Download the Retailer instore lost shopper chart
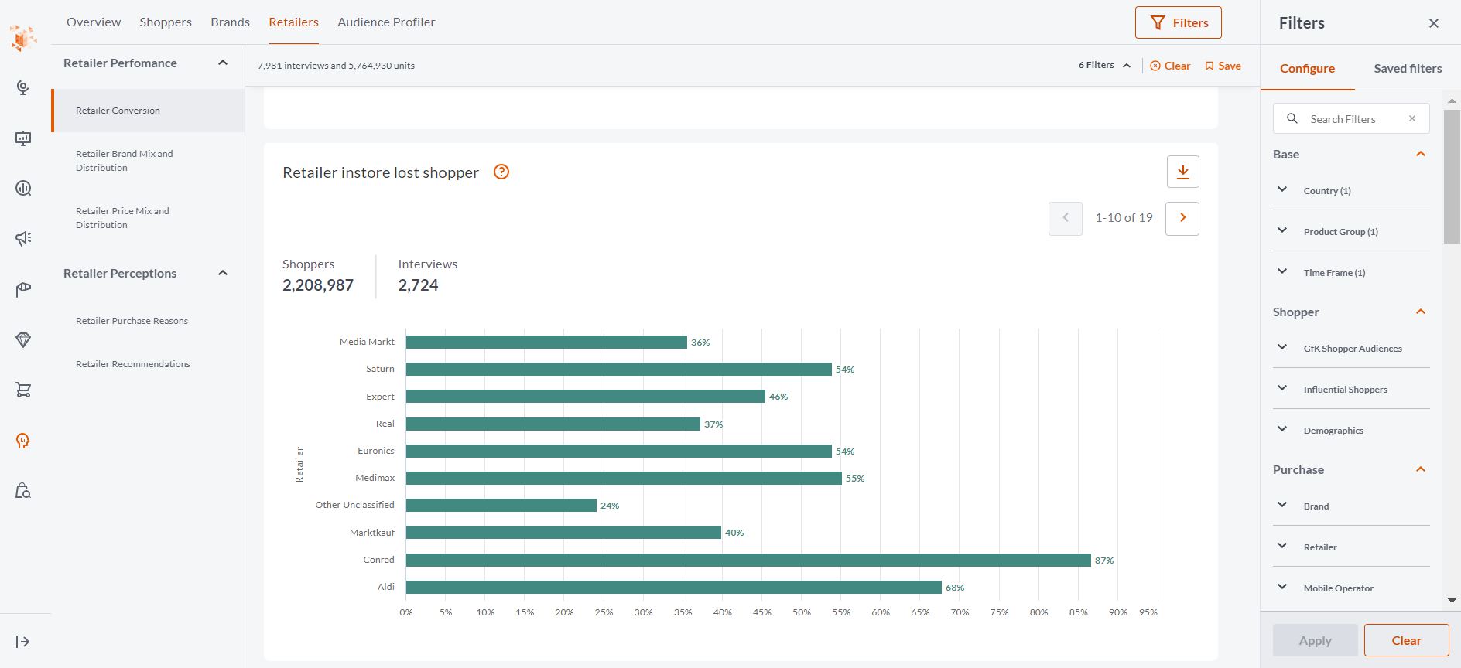 (x=1182, y=172)
